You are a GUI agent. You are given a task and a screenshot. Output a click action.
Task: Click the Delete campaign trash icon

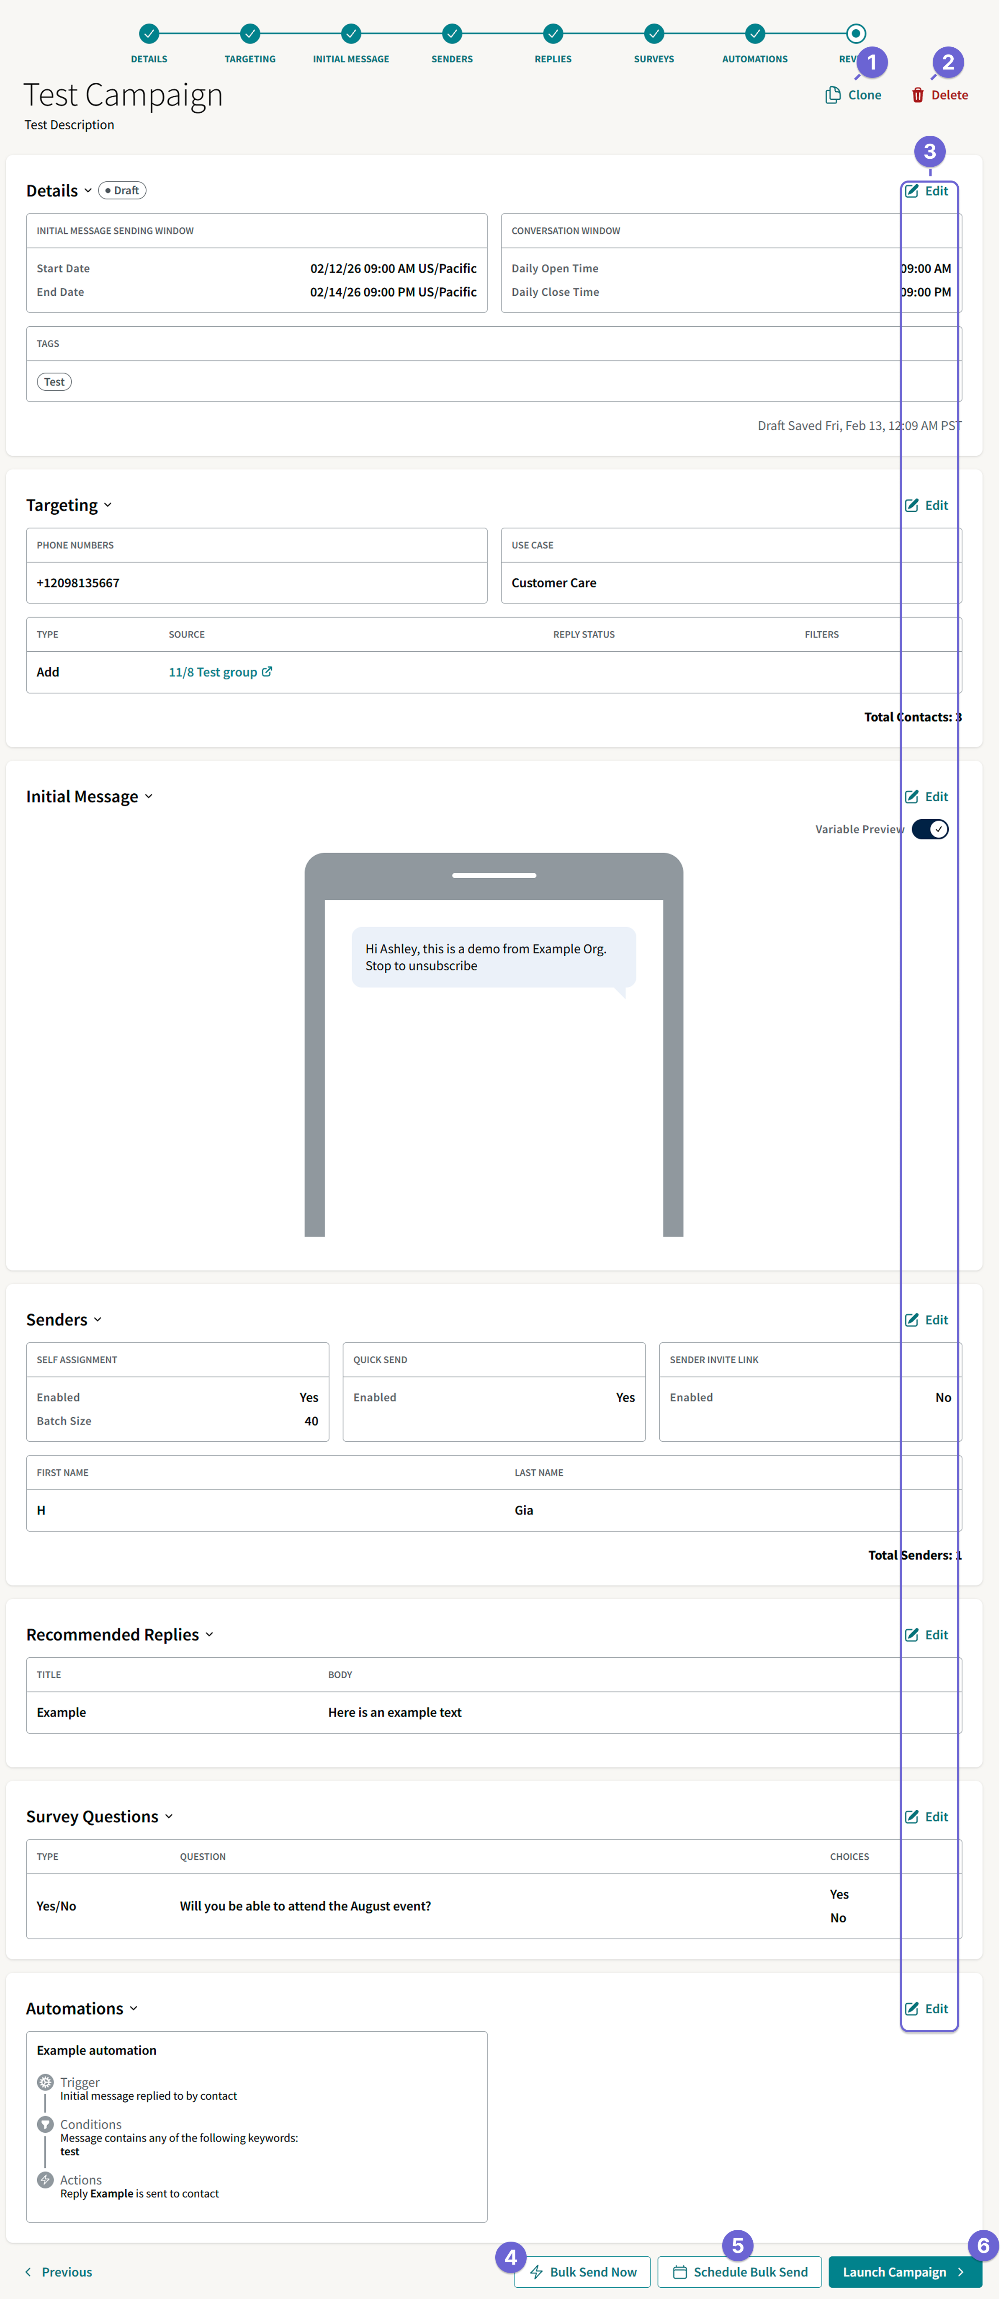917,95
